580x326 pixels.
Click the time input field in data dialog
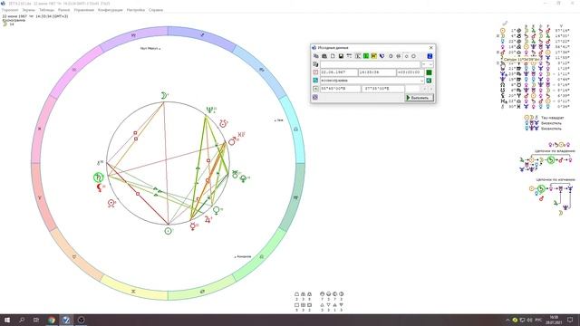(377, 72)
